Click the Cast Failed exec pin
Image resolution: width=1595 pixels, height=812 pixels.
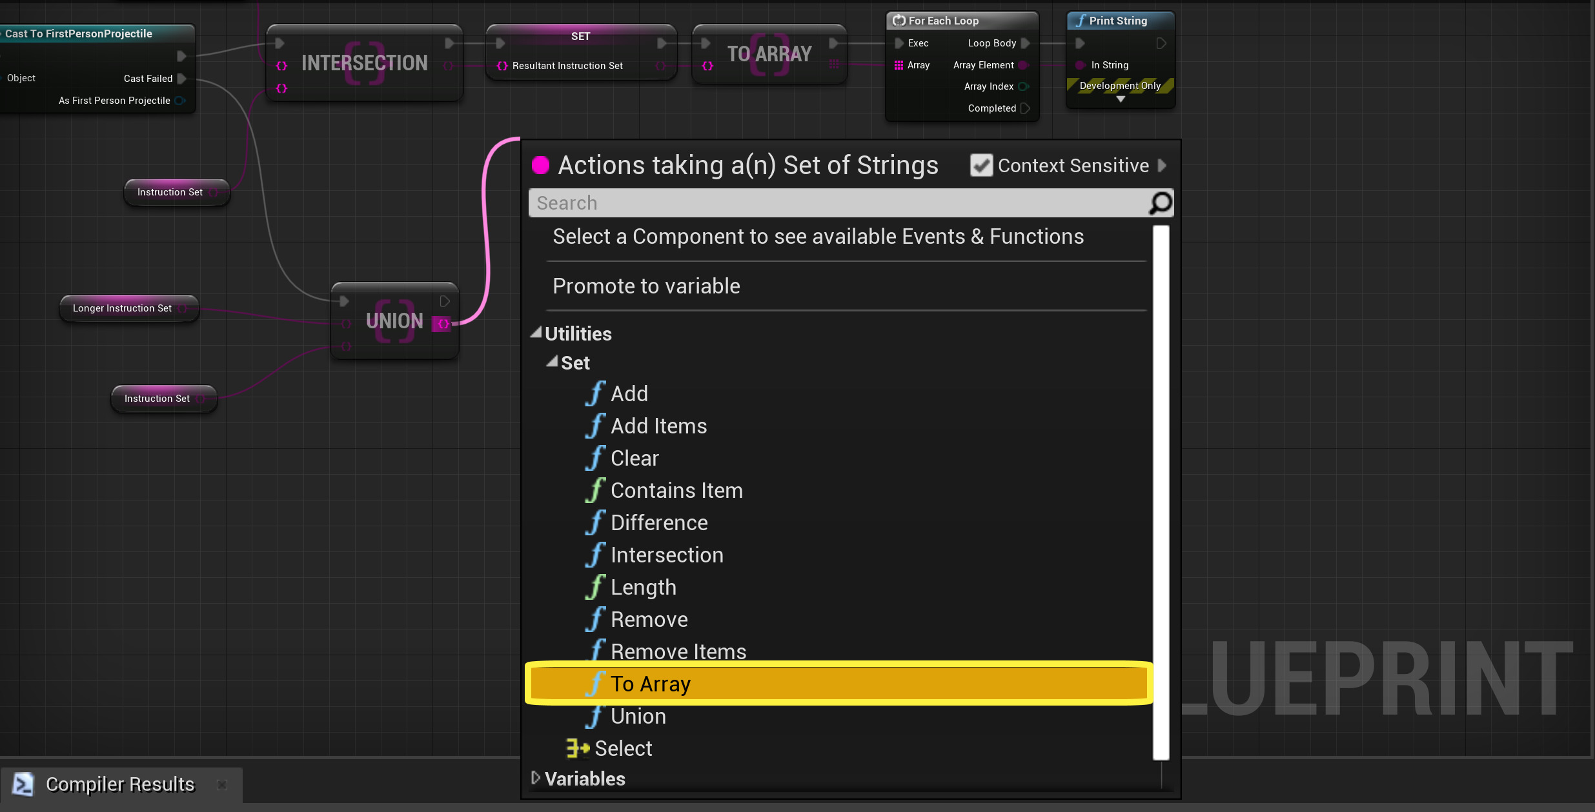(182, 79)
